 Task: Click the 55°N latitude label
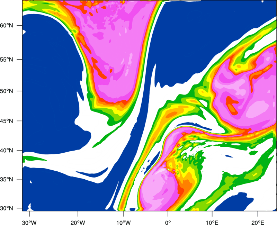tap(7, 60)
